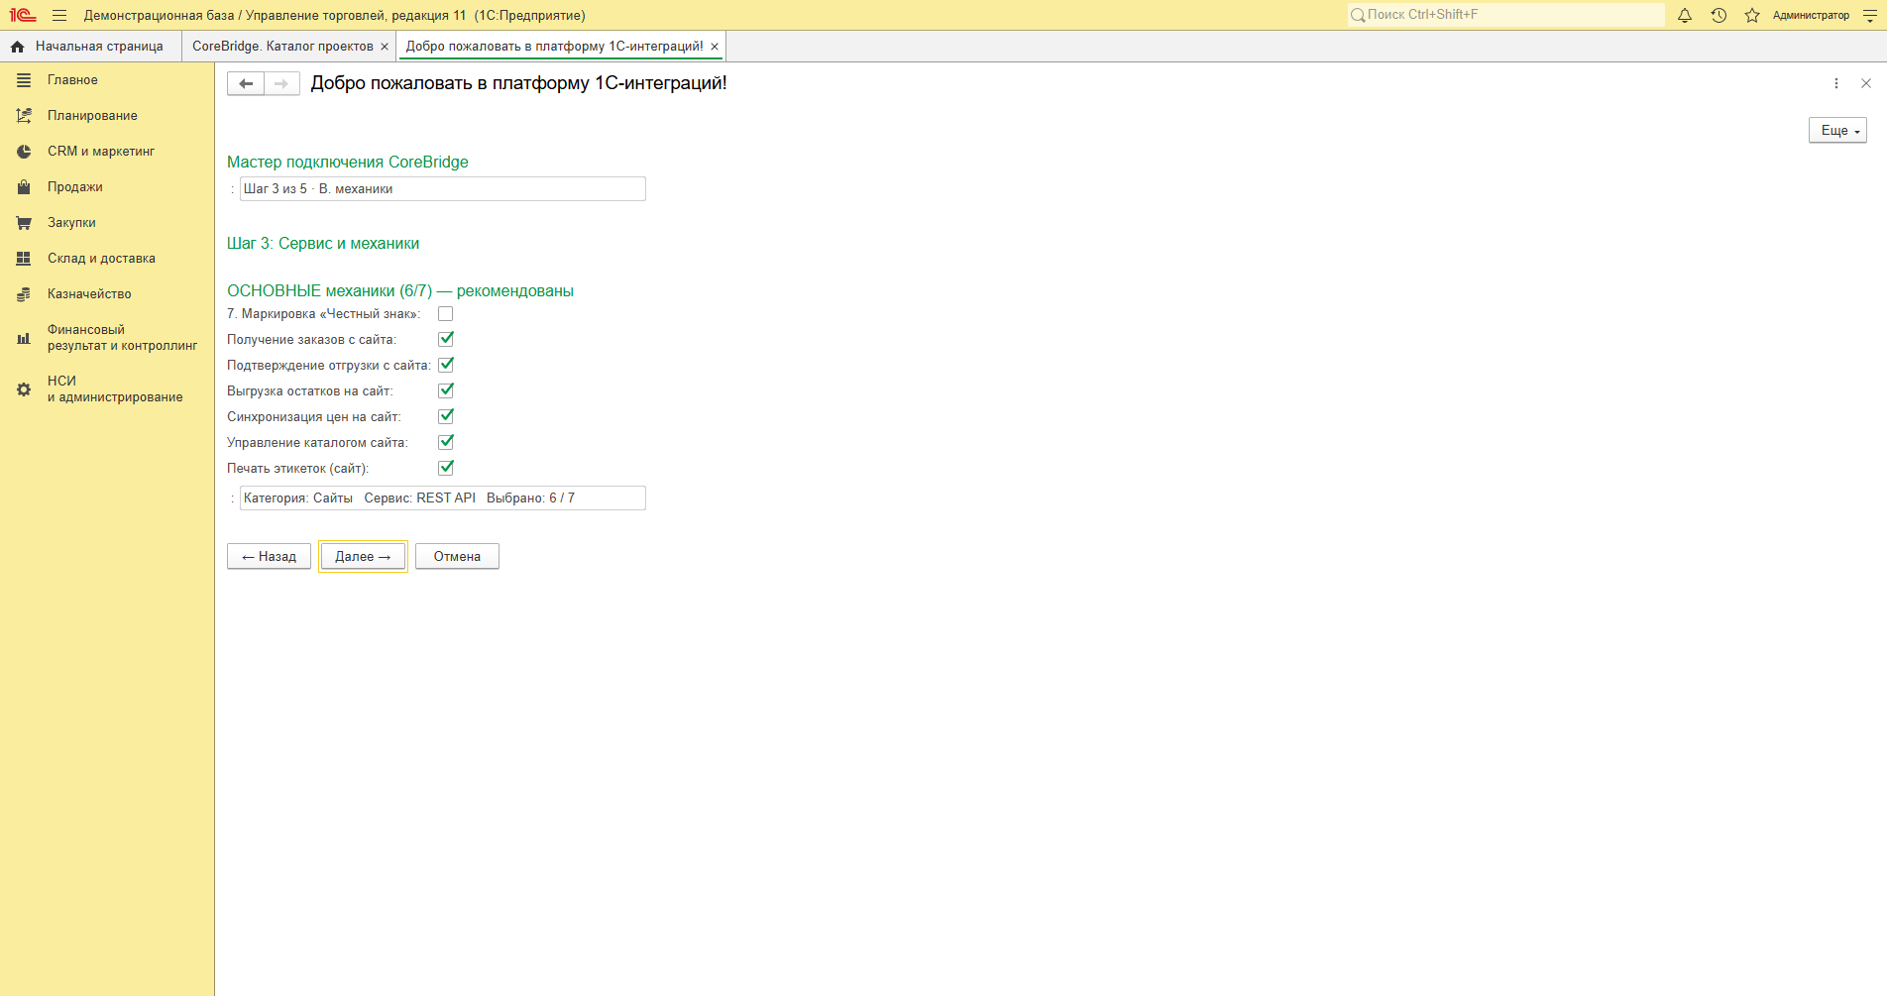The width and height of the screenshot is (1887, 996).
Task: Open the CRM и маркетинг section
Action: (101, 152)
